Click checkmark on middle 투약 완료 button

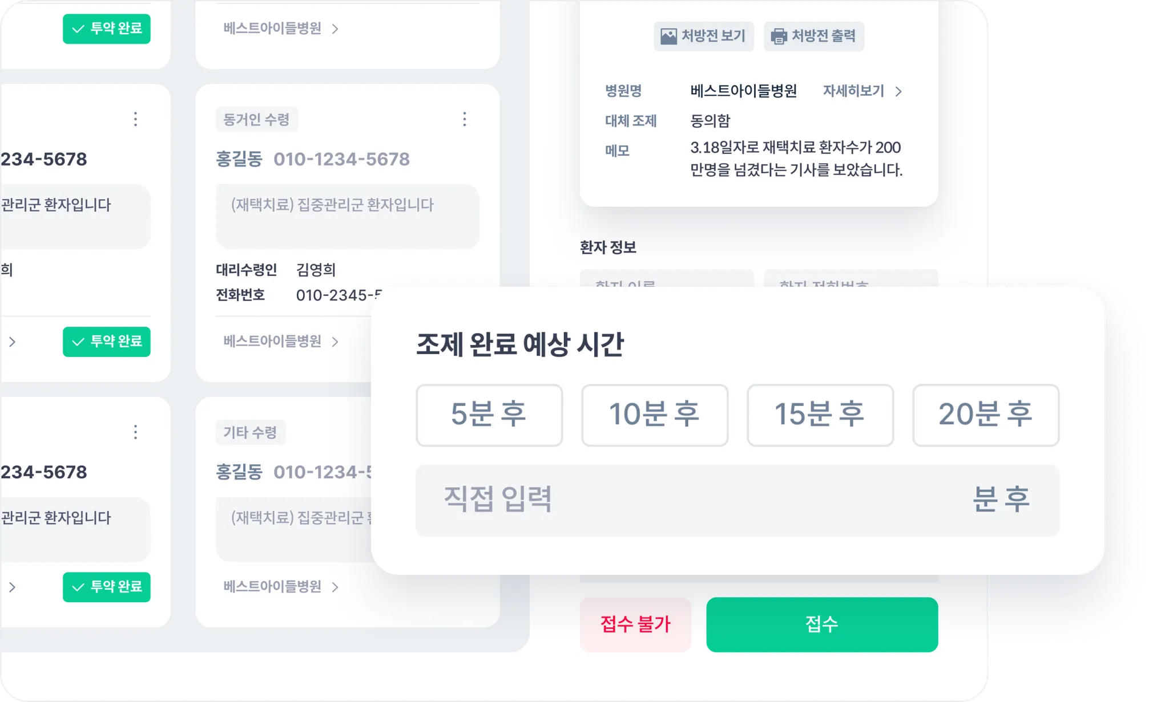[x=78, y=342]
